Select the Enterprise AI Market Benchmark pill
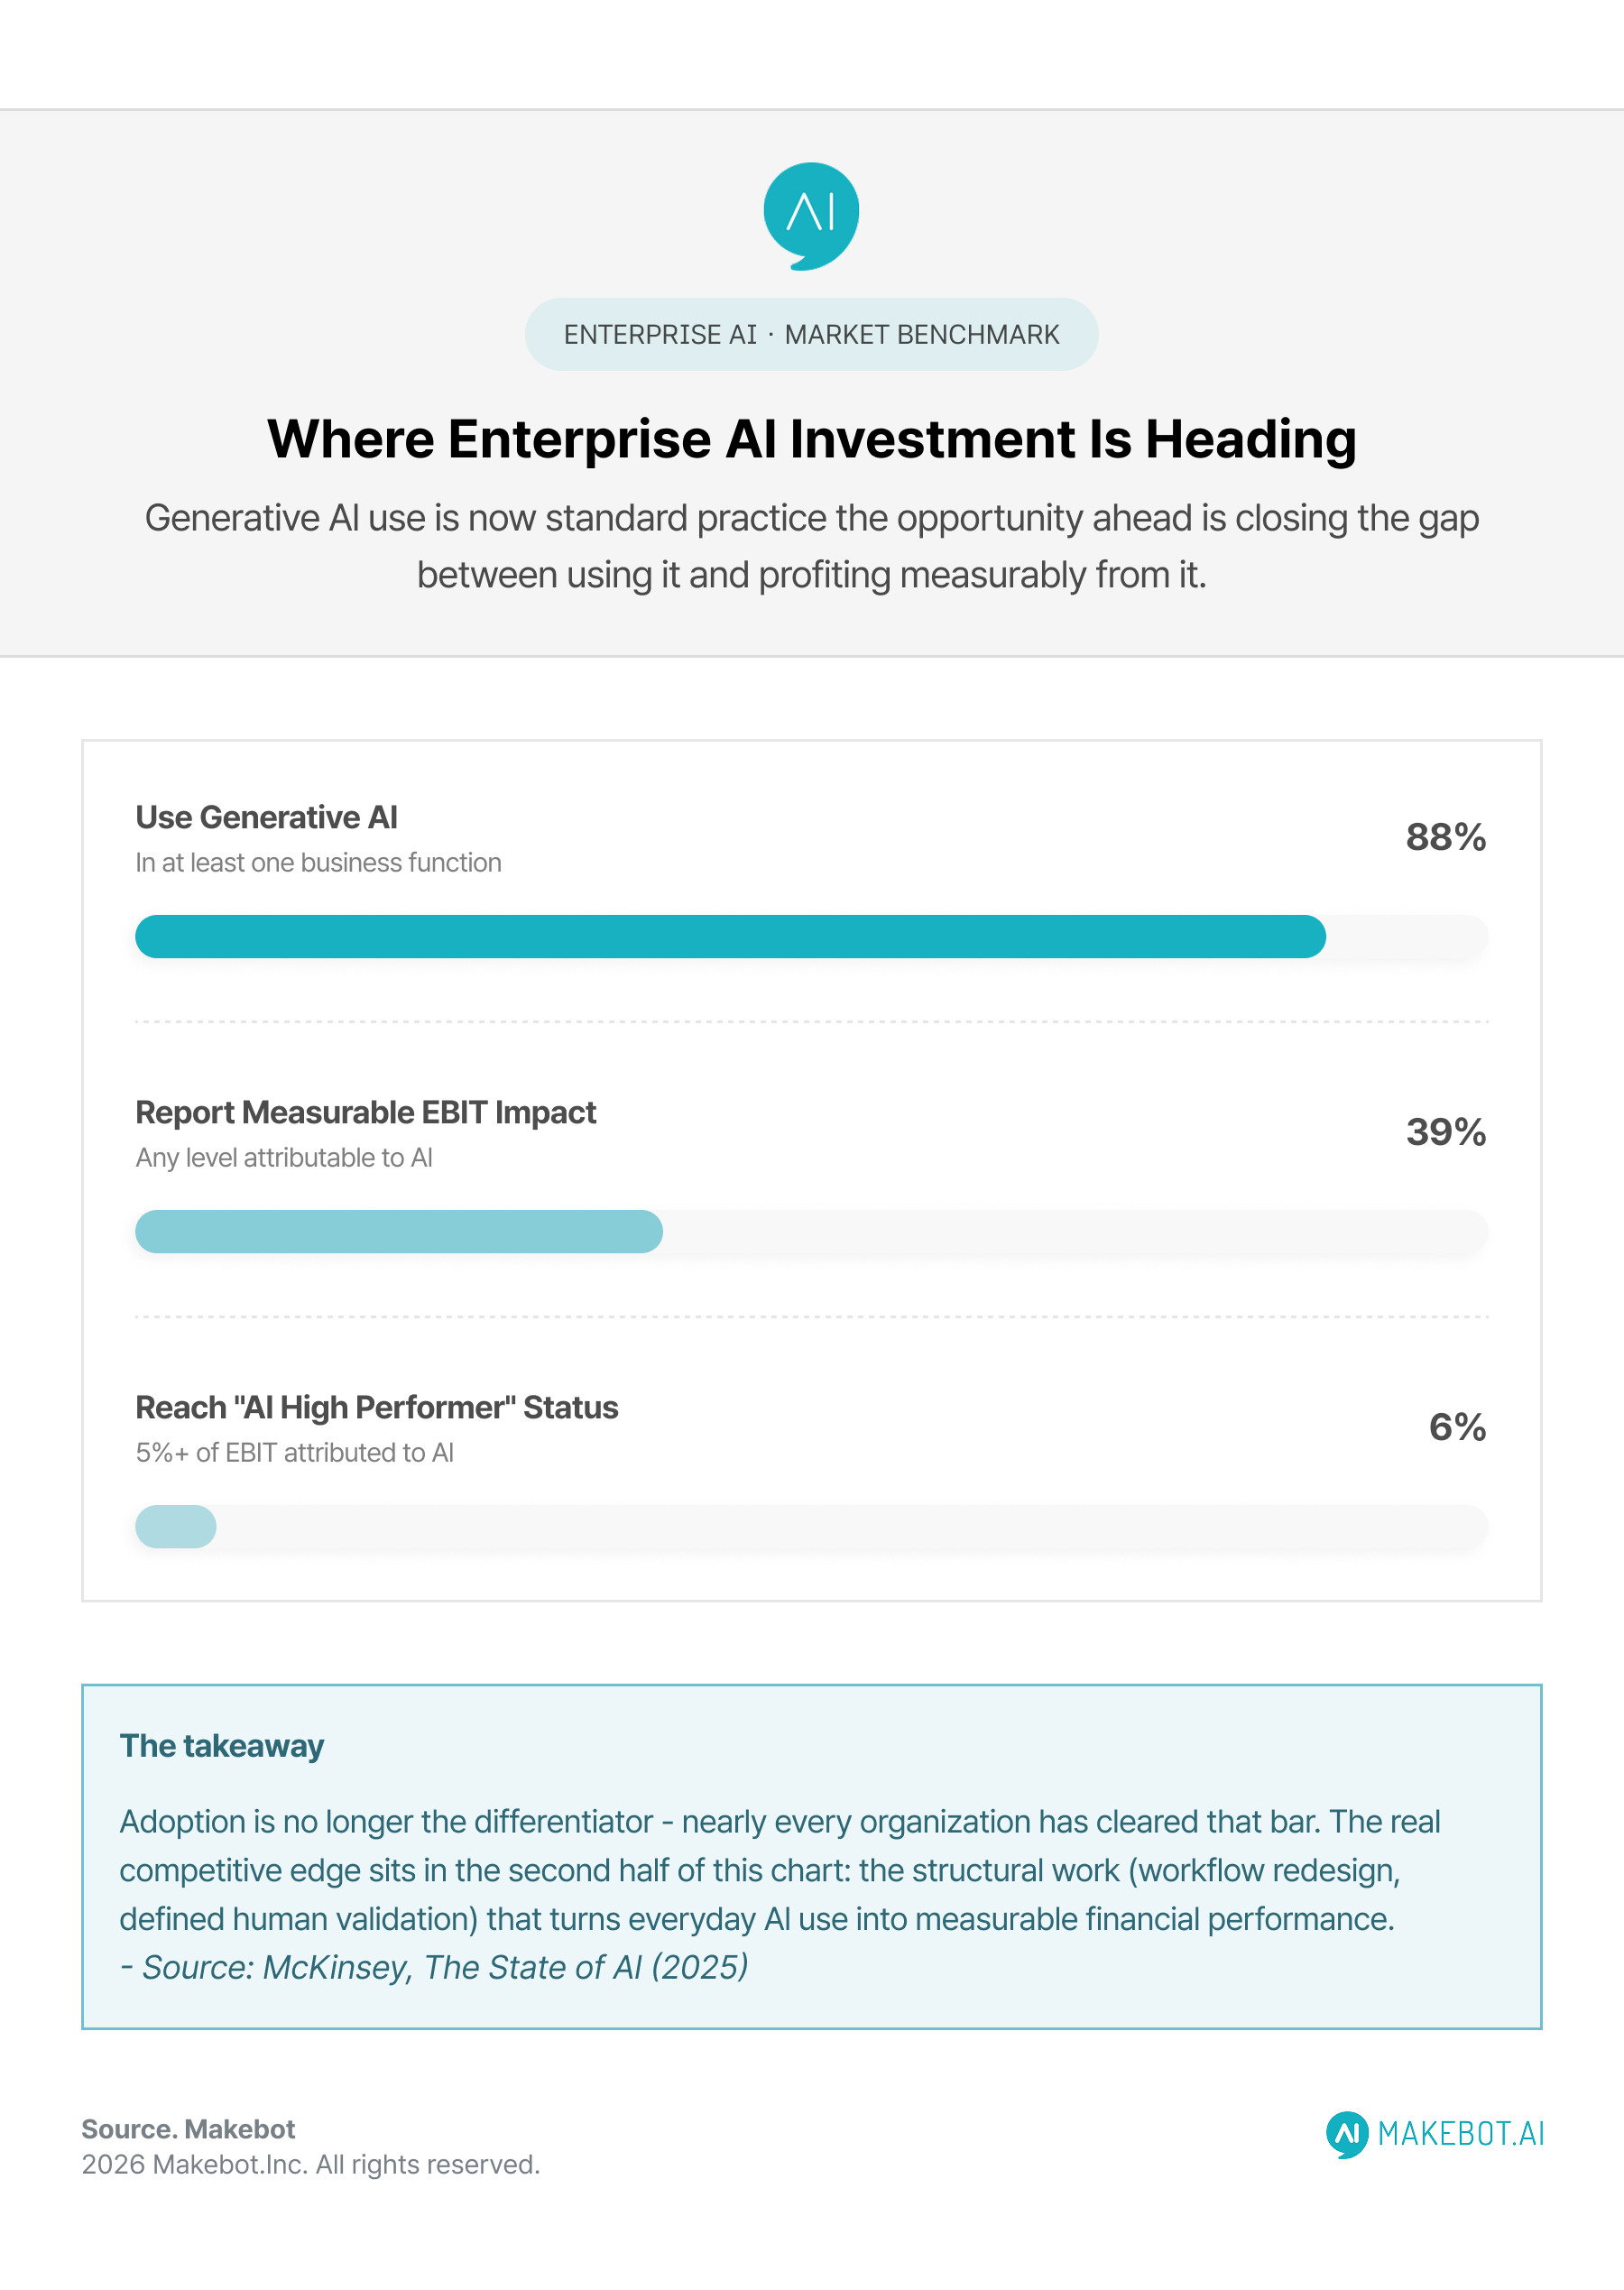The image size is (1624, 2290). pyautogui.click(x=811, y=334)
